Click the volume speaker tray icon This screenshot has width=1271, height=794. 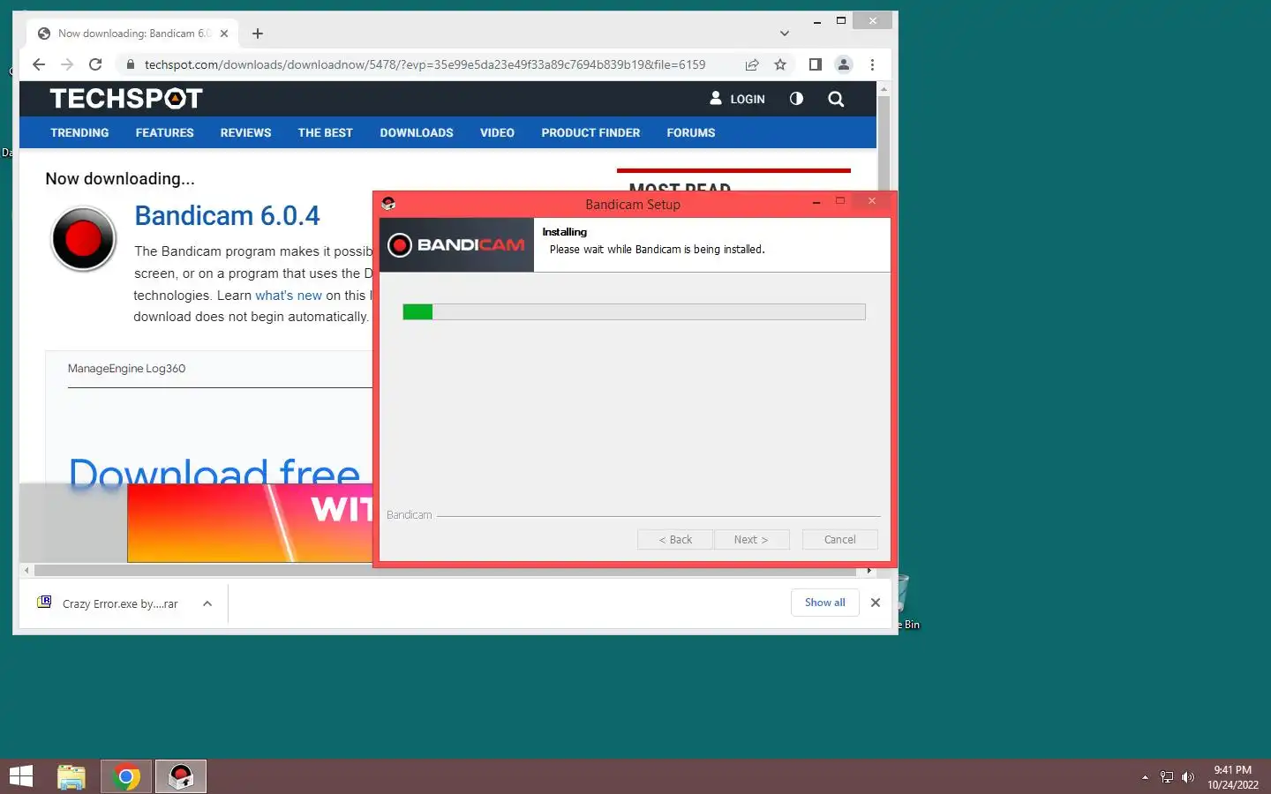click(x=1188, y=777)
